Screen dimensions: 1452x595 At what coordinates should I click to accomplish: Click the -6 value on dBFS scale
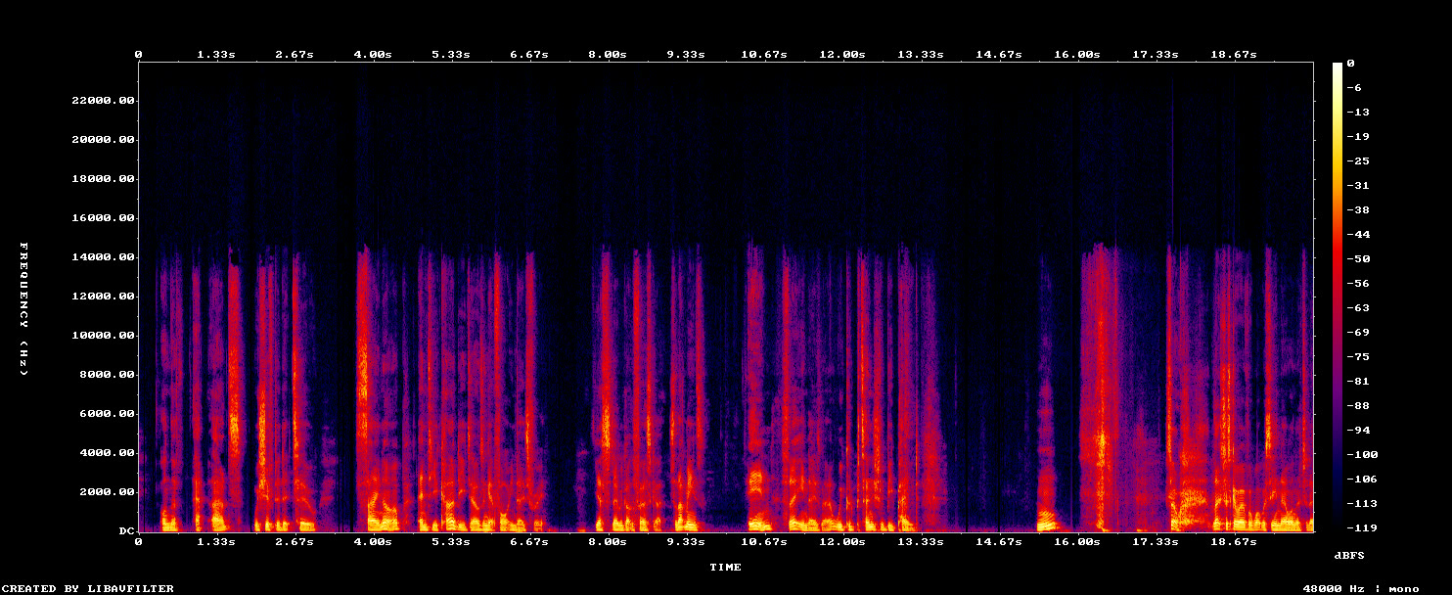[1354, 88]
